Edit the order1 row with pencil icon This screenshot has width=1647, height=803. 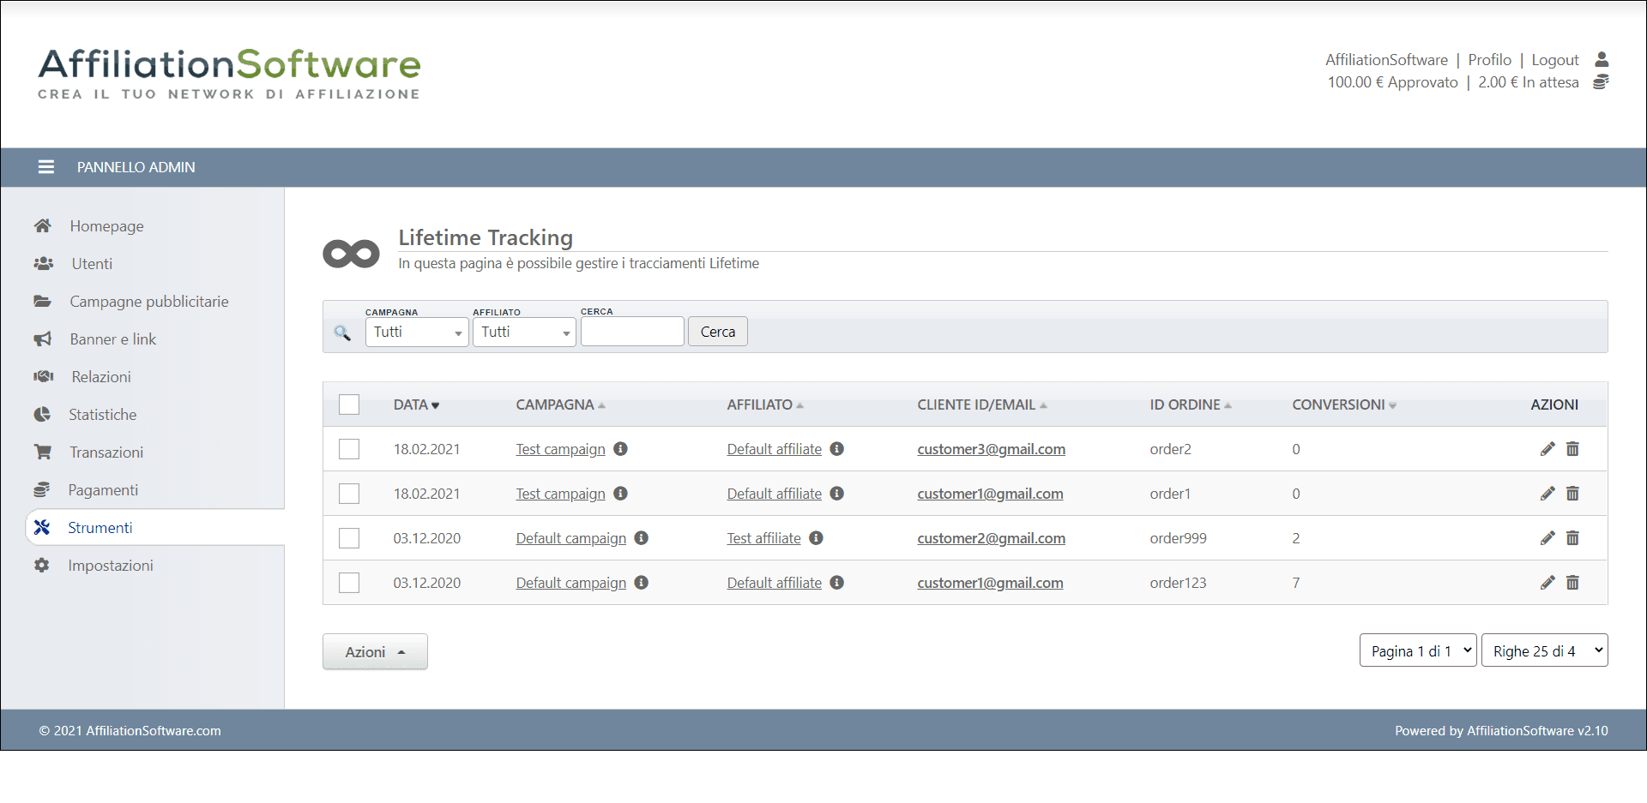tap(1547, 494)
